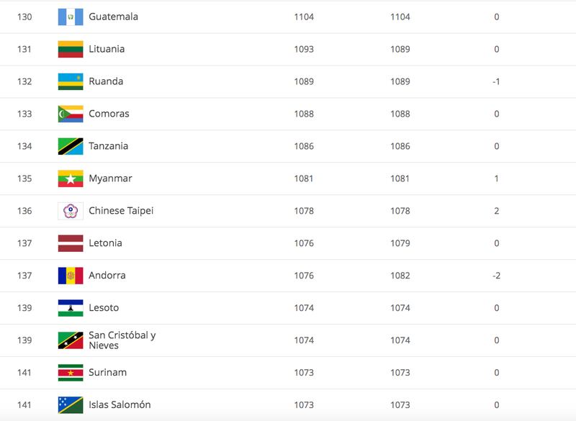The width and height of the screenshot is (576, 421).
Task: Click the Surinam flag icon
Action: (x=71, y=373)
